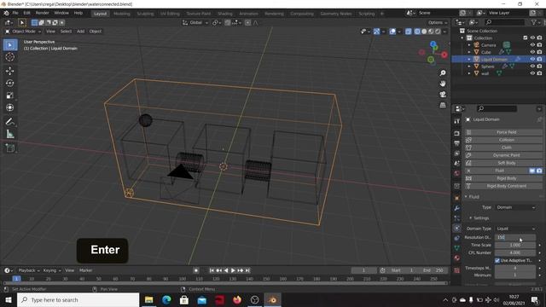The width and height of the screenshot is (546, 307).
Task: Activate the Move tool
Action: pos(9,71)
